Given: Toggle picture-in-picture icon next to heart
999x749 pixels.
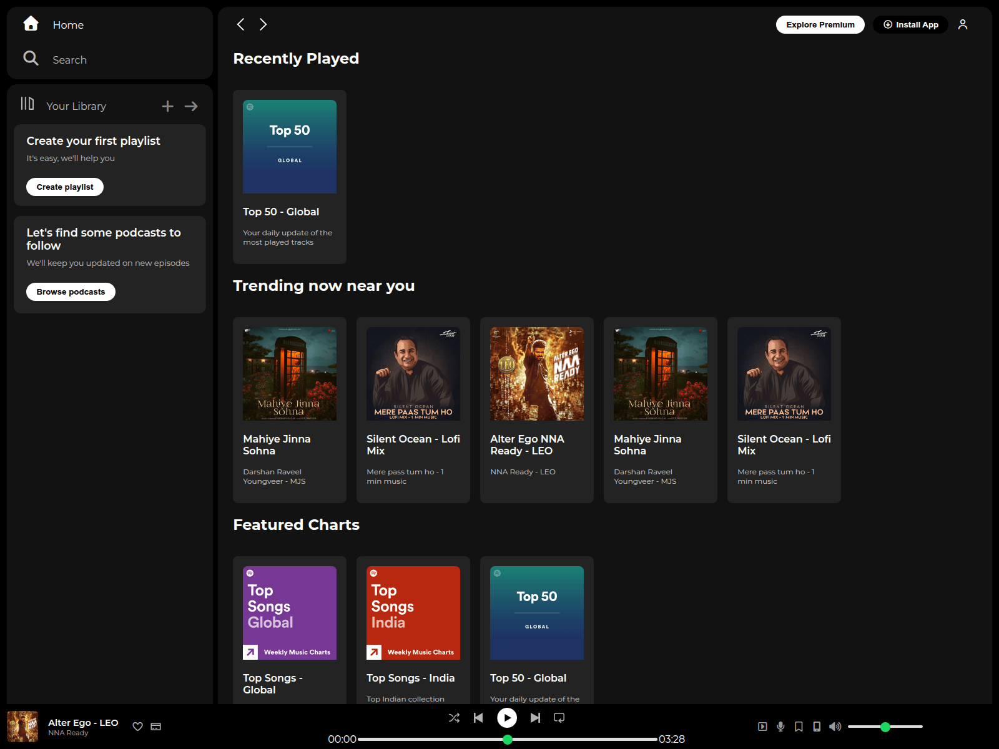Looking at the screenshot, I should (x=156, y=727).
